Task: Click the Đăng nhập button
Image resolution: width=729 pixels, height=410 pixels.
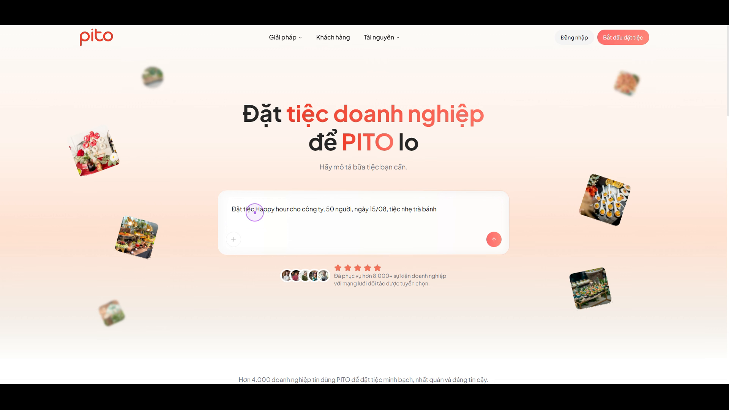Action: tap(574, 37)
